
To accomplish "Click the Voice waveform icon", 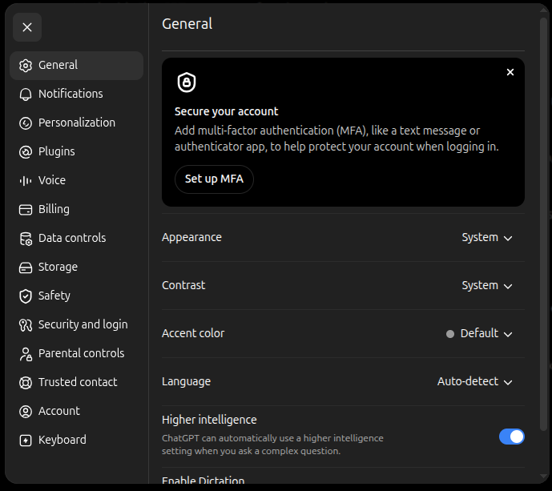I will (x=26, y=181).
